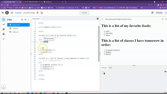
Task: Open the Replit hamburger menu
Action: coord(3,13)
